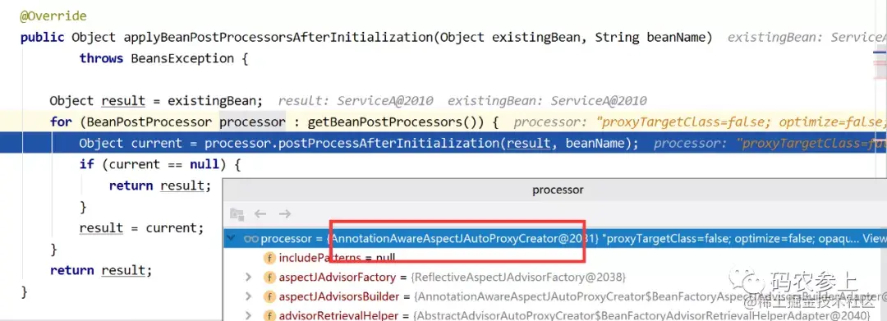Click the field icon of advisorRetrievalHelper
Viewport: 887px width, 321px height.
269,315
